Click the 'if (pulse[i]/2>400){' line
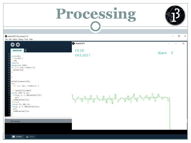Screen dimensions: 191x143 pos(22,91)
